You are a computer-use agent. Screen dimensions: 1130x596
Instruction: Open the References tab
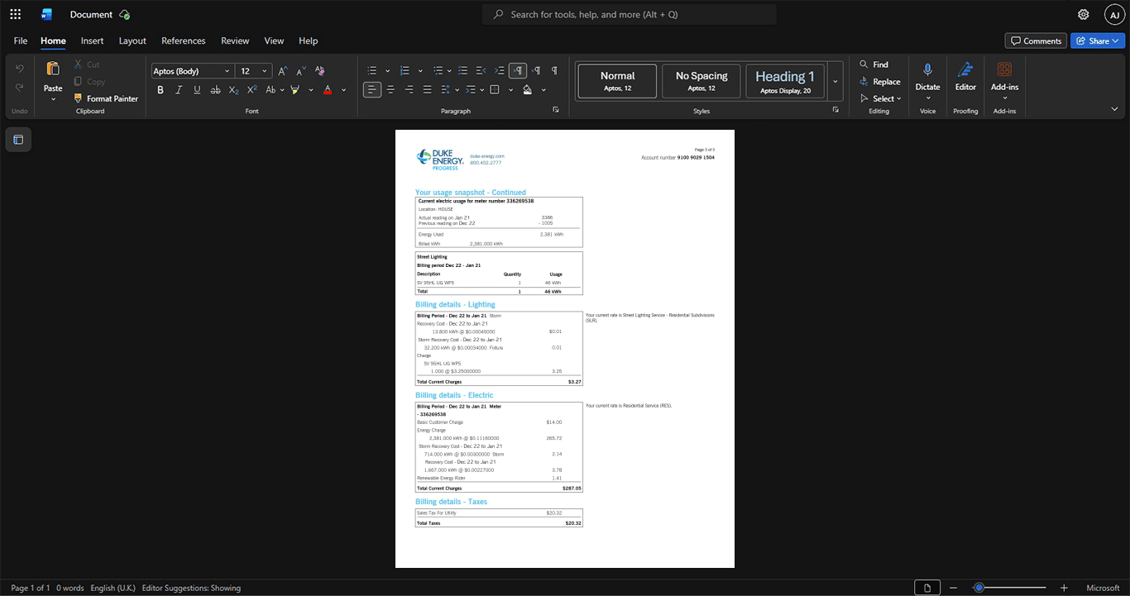coord(184,41)
